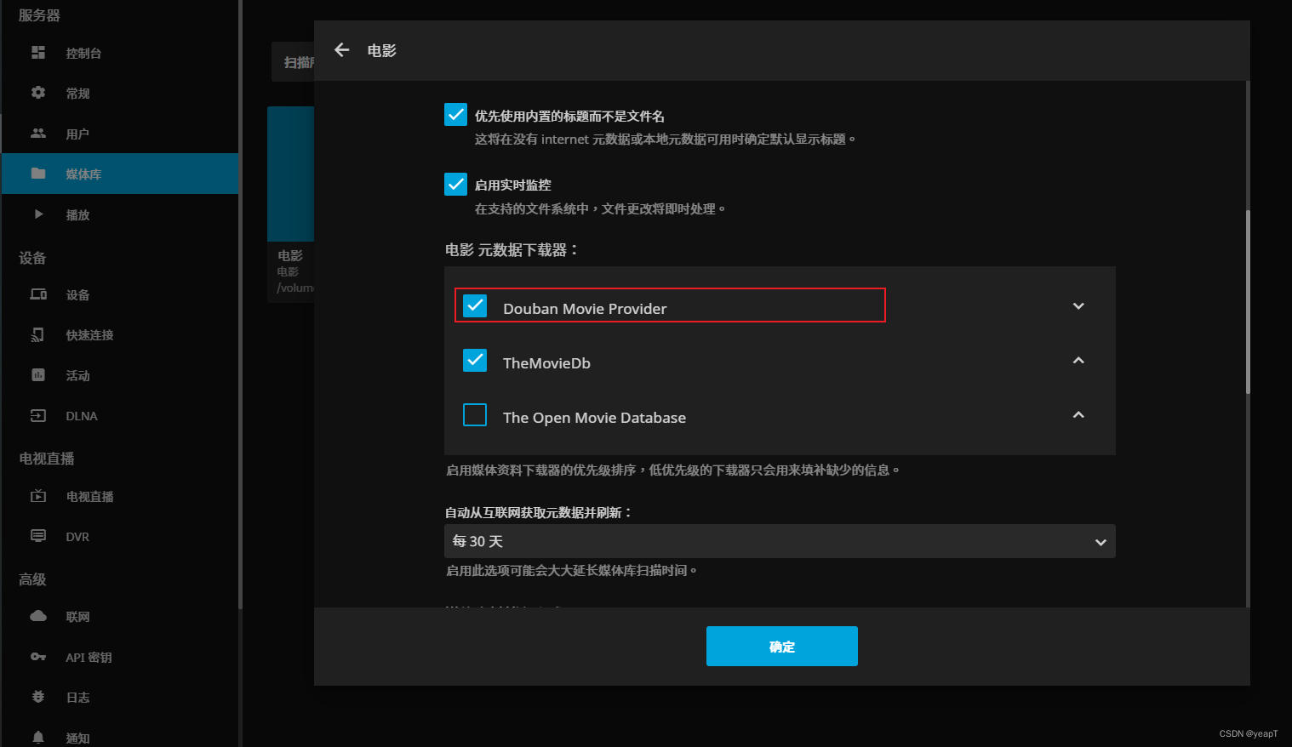Click the input arrow icon beside DLNA

(x=38, y=416)
